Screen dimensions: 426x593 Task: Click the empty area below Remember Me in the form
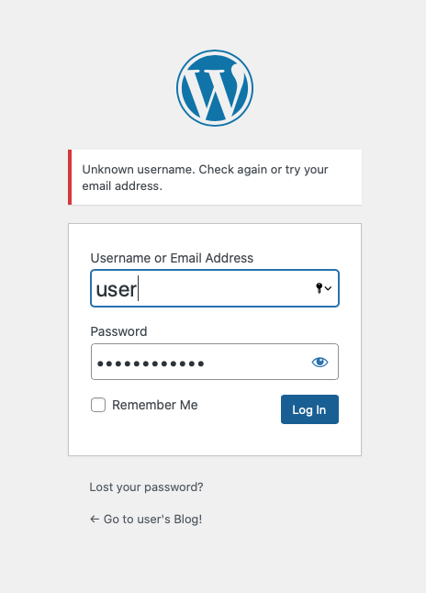[215, 440]
